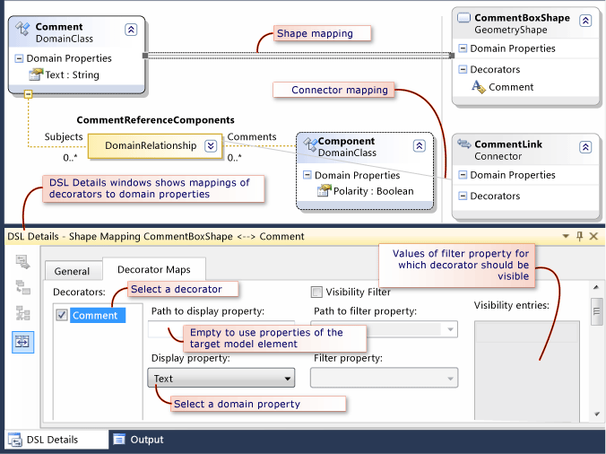Click the Component domain class icon
The width and height of the screenshot is (606, 454).
pos(310,144)
